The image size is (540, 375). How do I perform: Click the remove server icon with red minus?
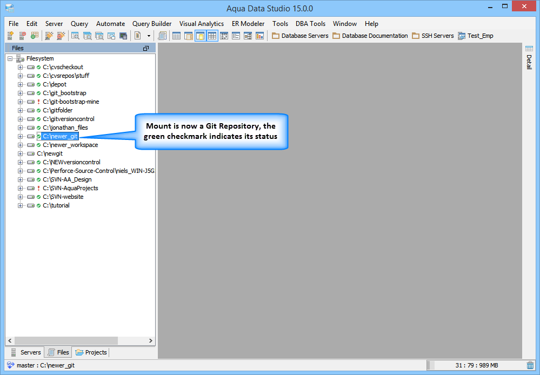(22, 36)
